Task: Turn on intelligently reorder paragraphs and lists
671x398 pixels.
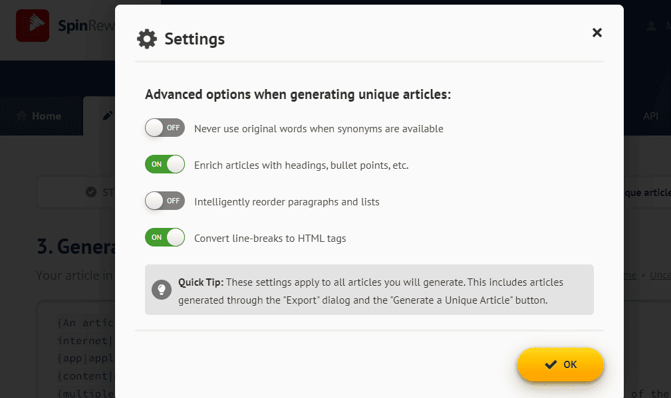Action: [x=164, y=201]
